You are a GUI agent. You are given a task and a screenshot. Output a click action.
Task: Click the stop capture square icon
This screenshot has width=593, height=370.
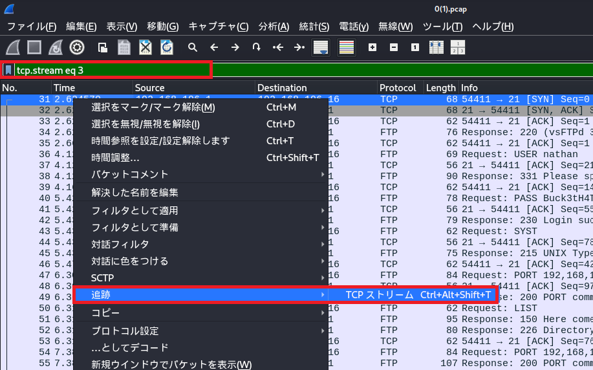34,47
